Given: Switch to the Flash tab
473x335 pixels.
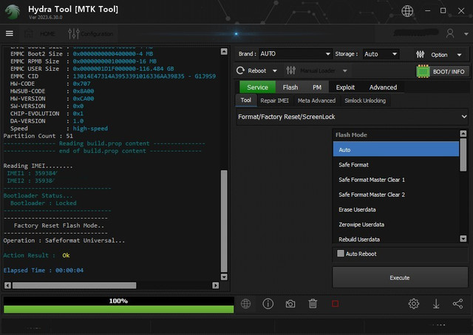Looking at the screenshot, I should coord(290,87).
